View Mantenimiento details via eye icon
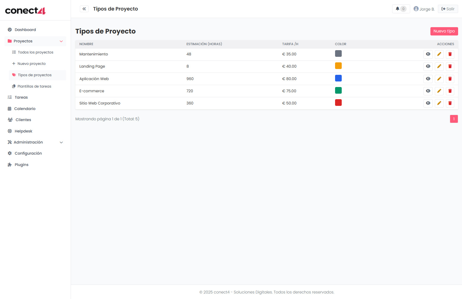Screen dimensions: 462x299 [428, 54]
